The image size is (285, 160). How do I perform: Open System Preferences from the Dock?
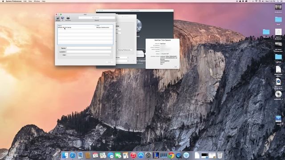[x=148, y=156]
